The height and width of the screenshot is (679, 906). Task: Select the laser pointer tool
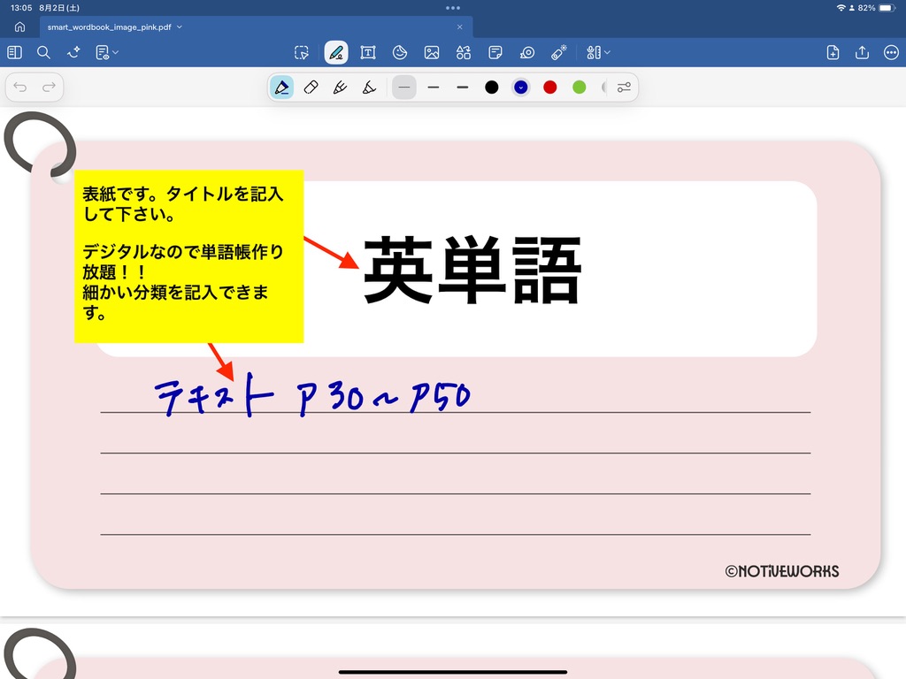coord(559,52)
